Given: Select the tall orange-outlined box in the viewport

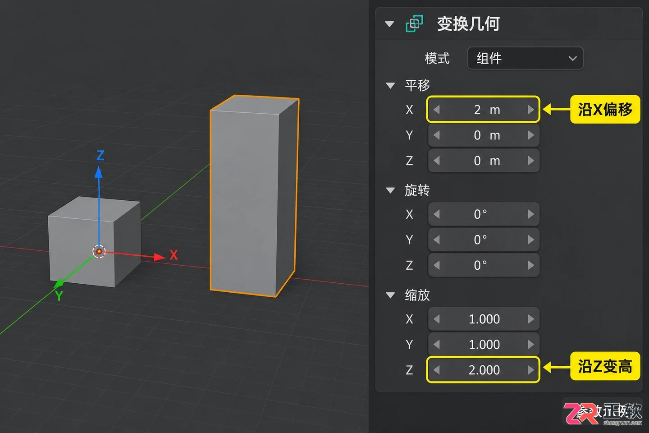Looking at the screenshot, I should (x=254, y=196).
